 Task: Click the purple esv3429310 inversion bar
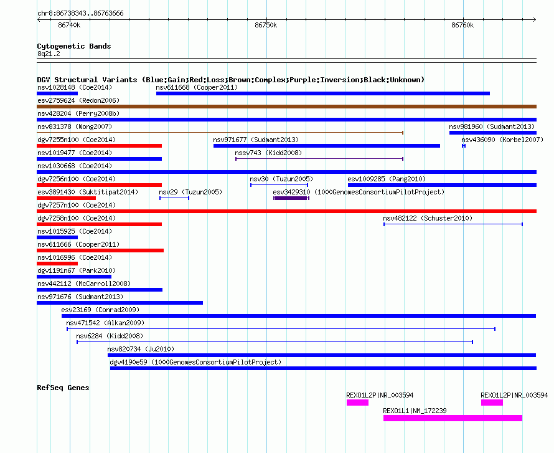point(291,198)
